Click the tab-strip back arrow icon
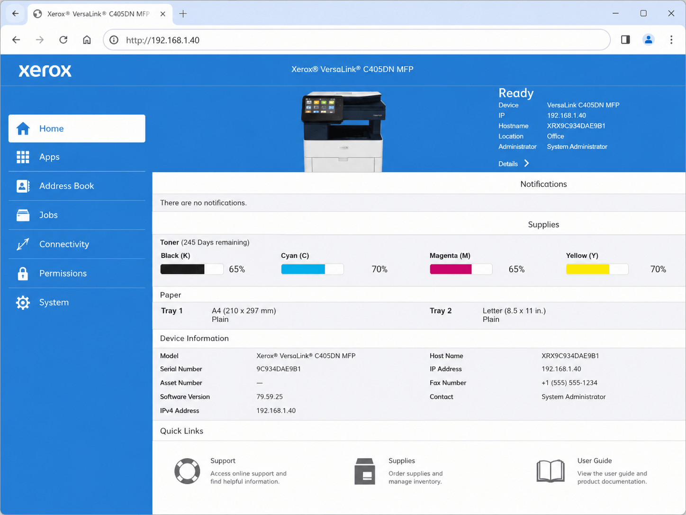This screenshot has width=686, height=515. (x=15, y=13)
